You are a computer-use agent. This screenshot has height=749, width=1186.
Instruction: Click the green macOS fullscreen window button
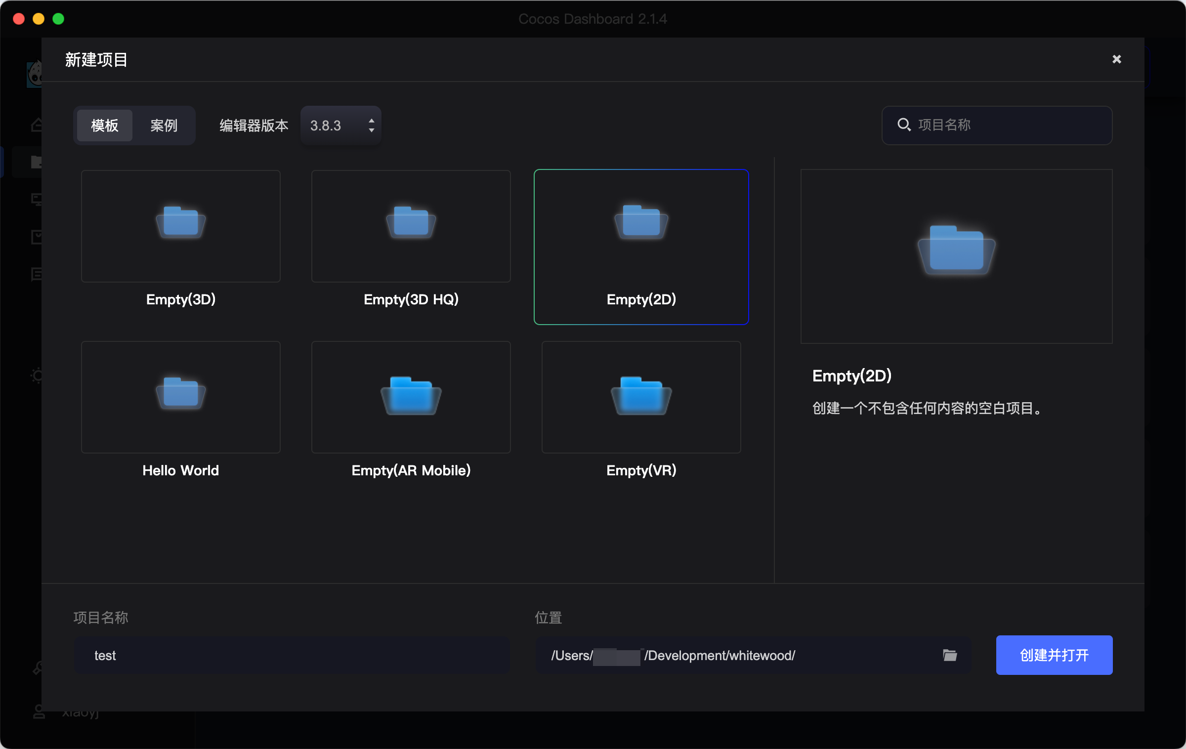tap(58, 19)
